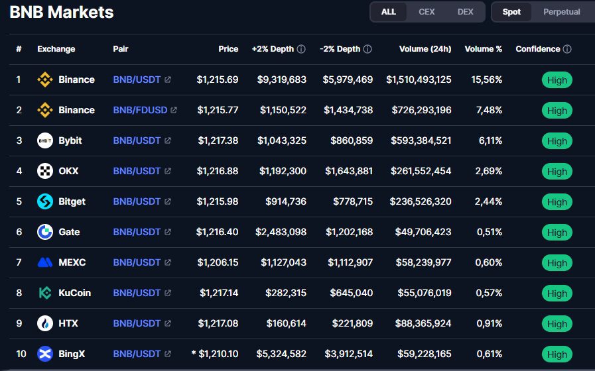Click the Binance logo in the BNB/USDT row
Screen dimensions: 595x371
pyautogui.click(x=45, y=79)
